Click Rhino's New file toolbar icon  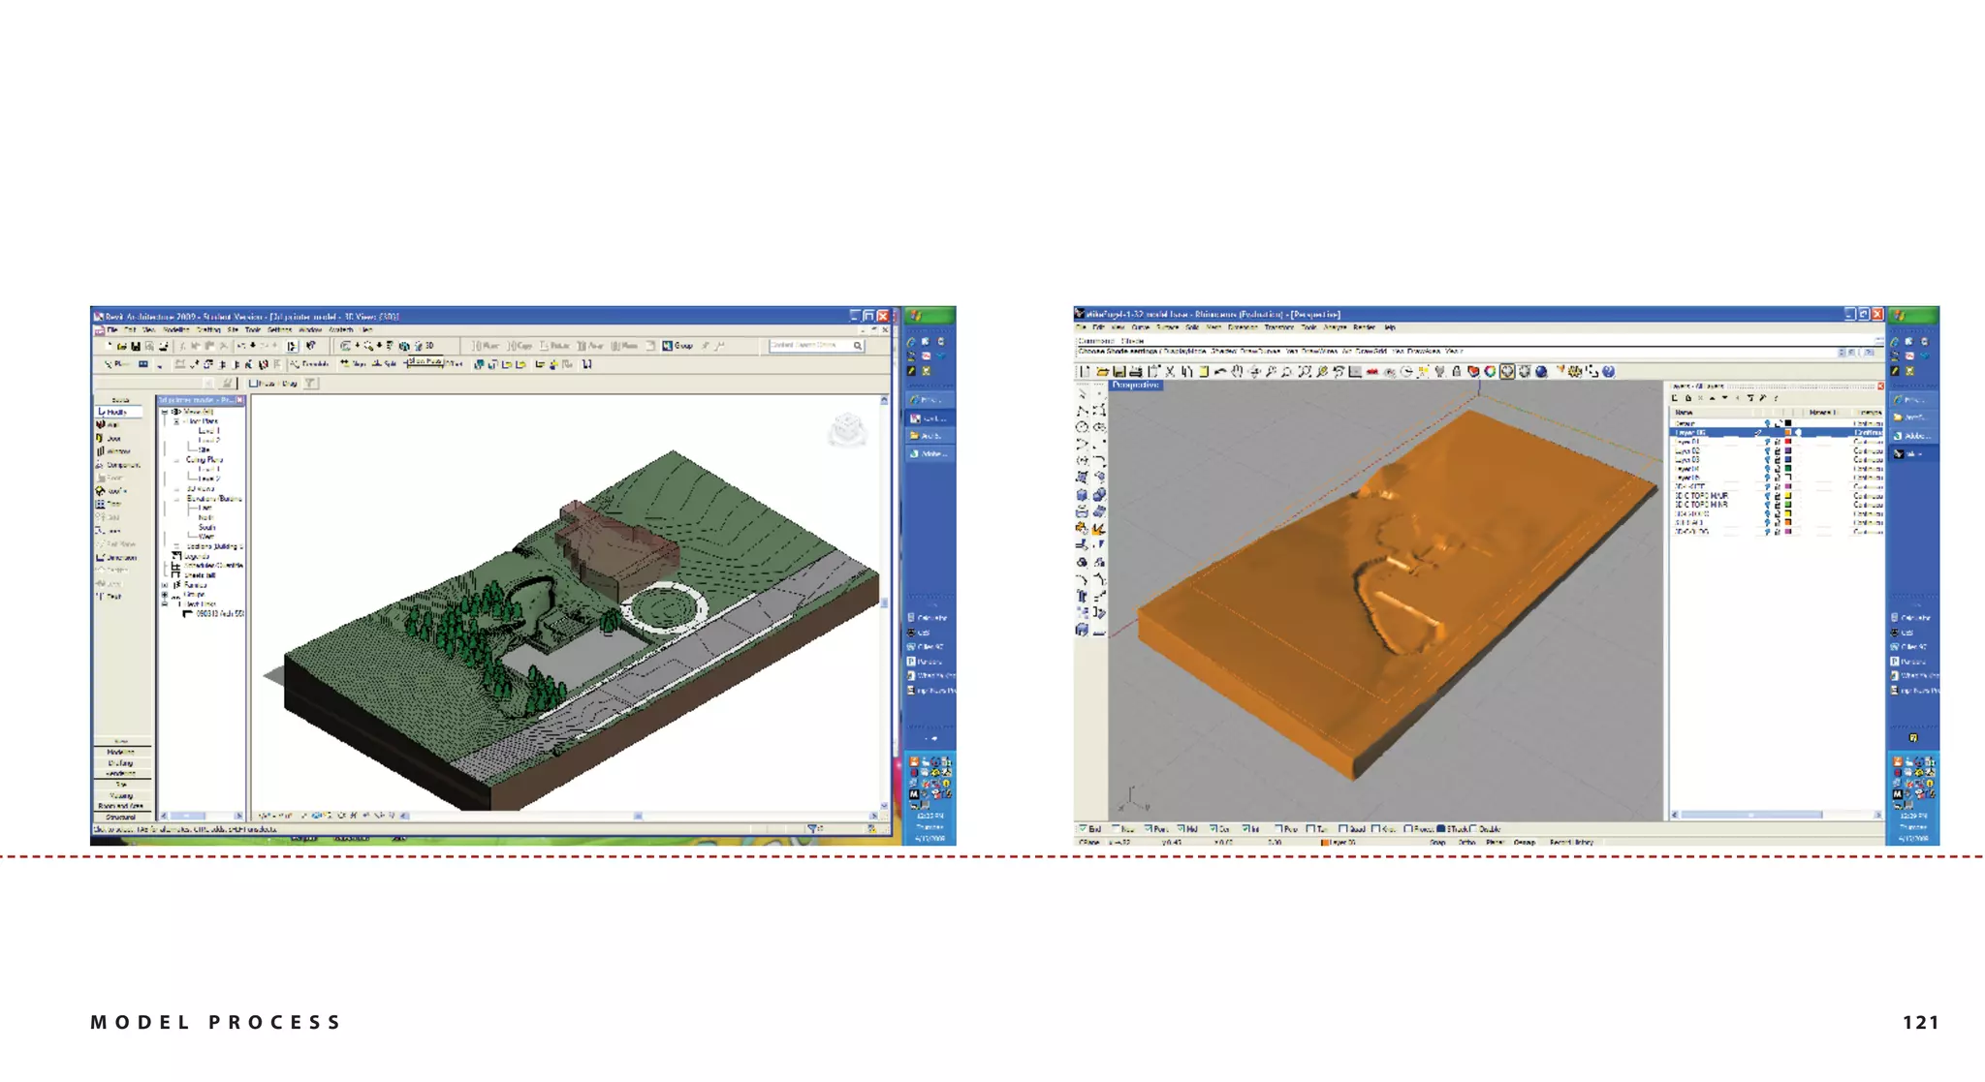(x=1085, y=371)
